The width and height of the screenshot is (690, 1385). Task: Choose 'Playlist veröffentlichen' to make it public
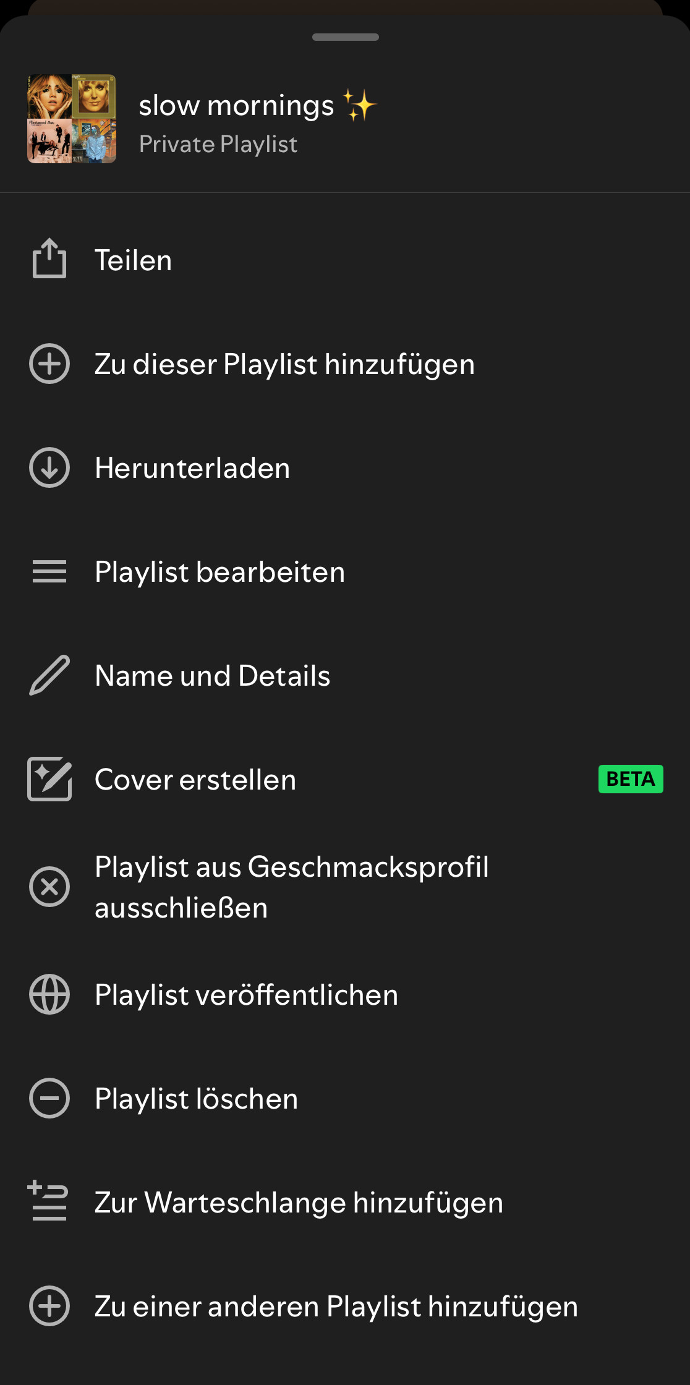click(246, 995)
